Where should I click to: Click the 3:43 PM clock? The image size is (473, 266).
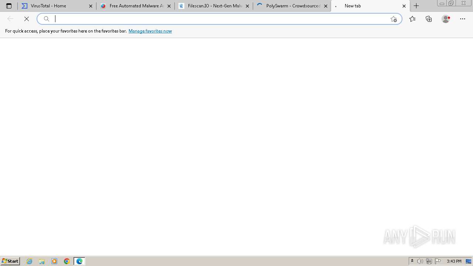point(454,261)
